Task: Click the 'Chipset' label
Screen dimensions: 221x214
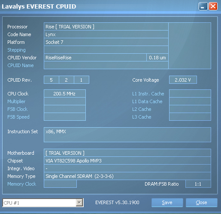Action: click(x=15, y=161)
